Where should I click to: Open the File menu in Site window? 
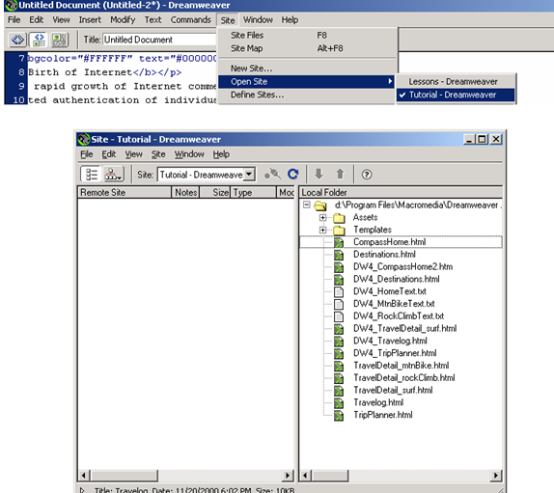point(86,154)
